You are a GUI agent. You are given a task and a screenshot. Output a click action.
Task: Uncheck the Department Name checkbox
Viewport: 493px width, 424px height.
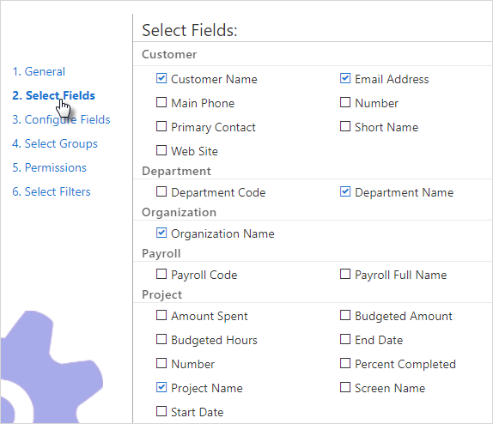[345, 191]
